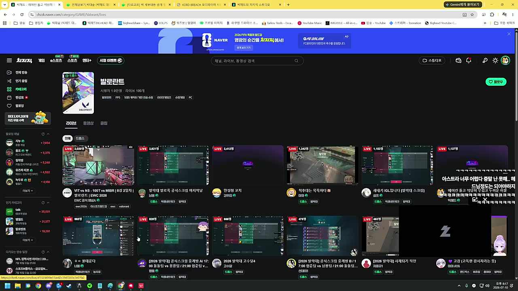Click the PC tag under 발로란트

pyautogui.click(x=190, y=97)
